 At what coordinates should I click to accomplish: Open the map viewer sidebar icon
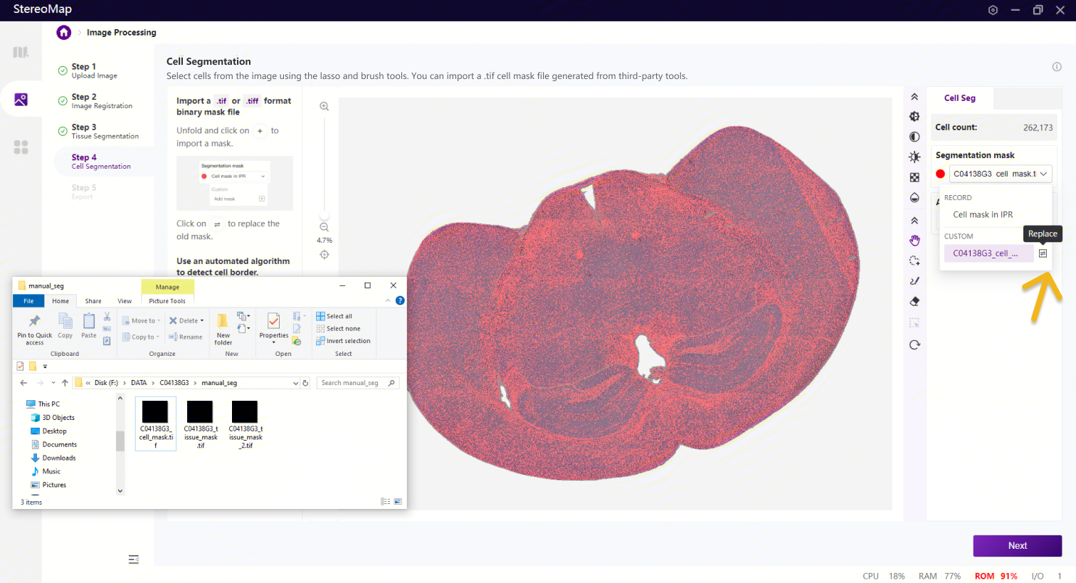pos(21,52)
